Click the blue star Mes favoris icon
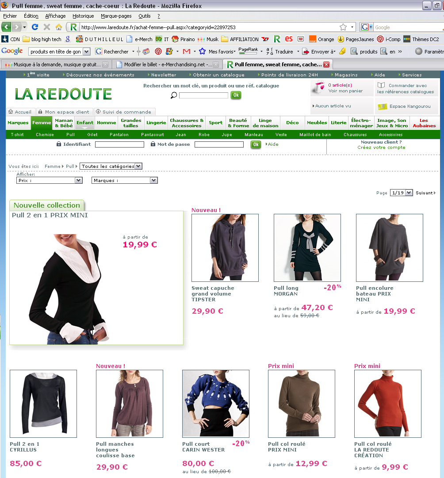 point(202,51)
